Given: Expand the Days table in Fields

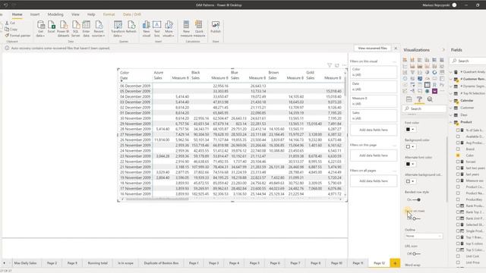Looking at the screenshot, I should [x=451, y=115].
